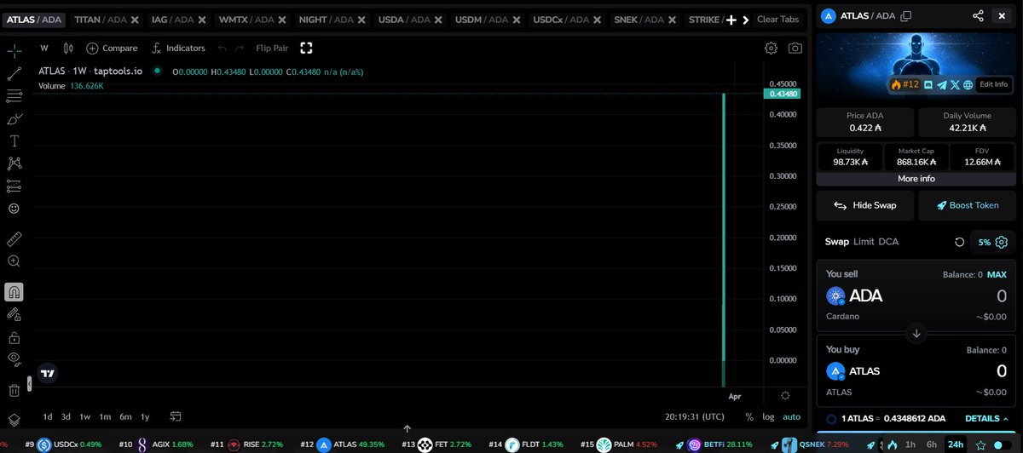This screenshot has width=1023, height=453.
Task: Swap sell and buy direction arrow
Action: (x=916, y=333)
